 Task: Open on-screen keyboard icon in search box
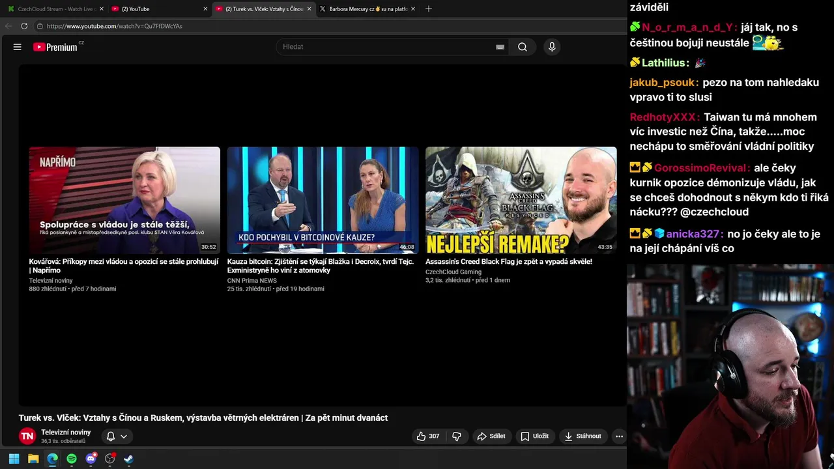(x=500, y=47)
